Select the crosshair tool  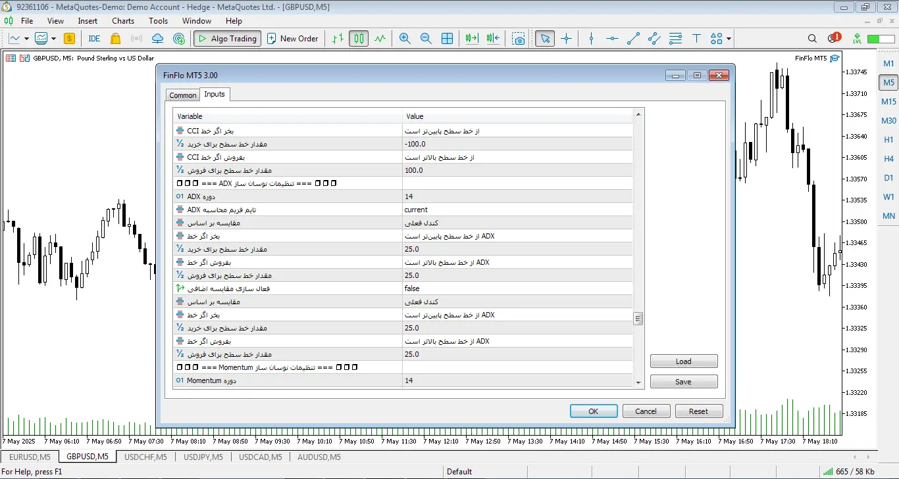[x=566, y=39]
